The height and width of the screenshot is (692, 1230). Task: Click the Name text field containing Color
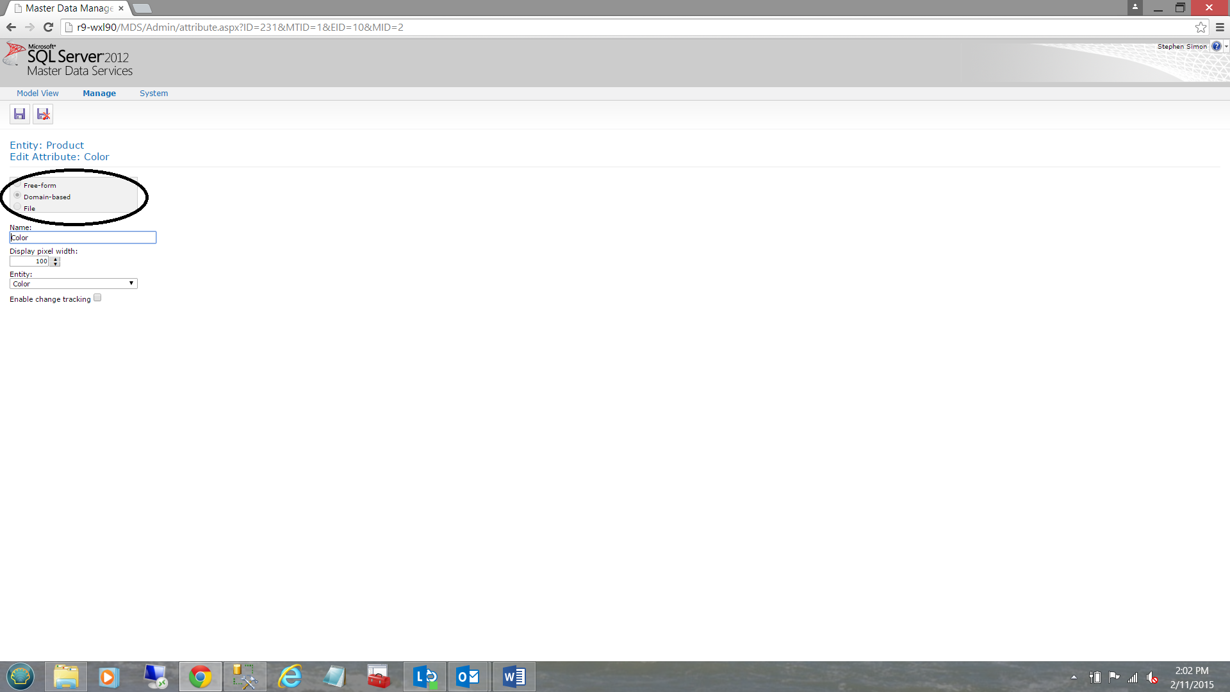(83, 237)
